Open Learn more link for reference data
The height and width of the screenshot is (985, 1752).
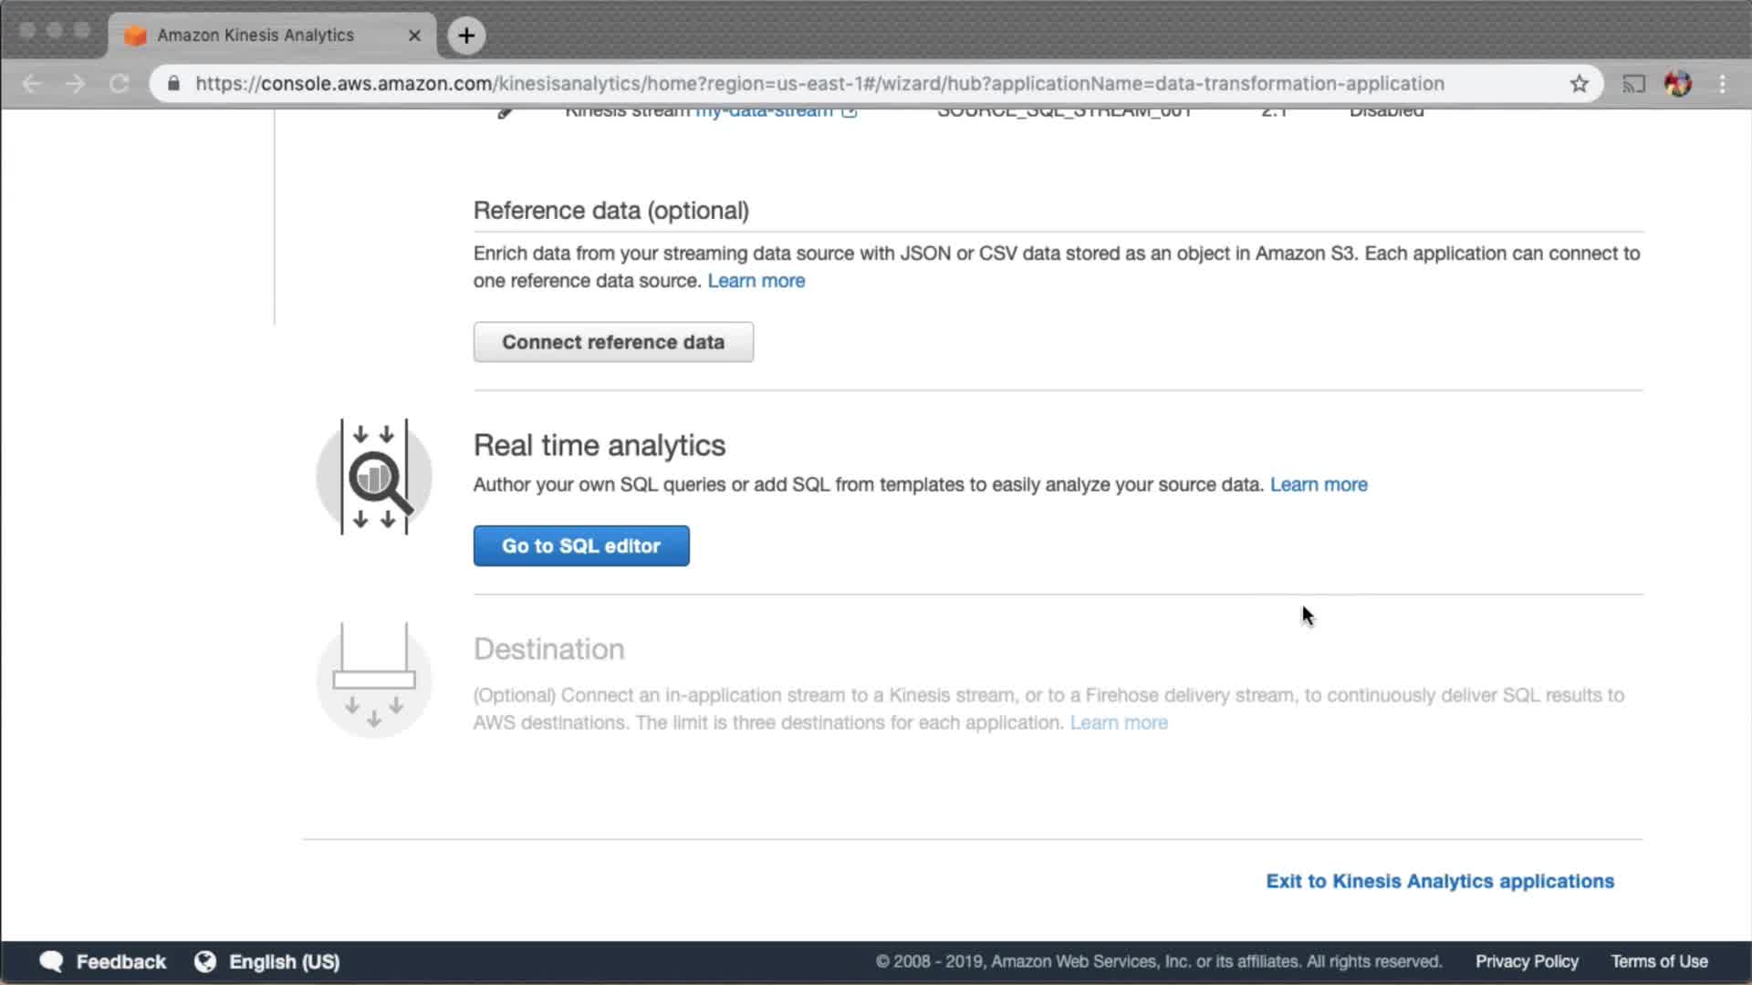point(756,281)
